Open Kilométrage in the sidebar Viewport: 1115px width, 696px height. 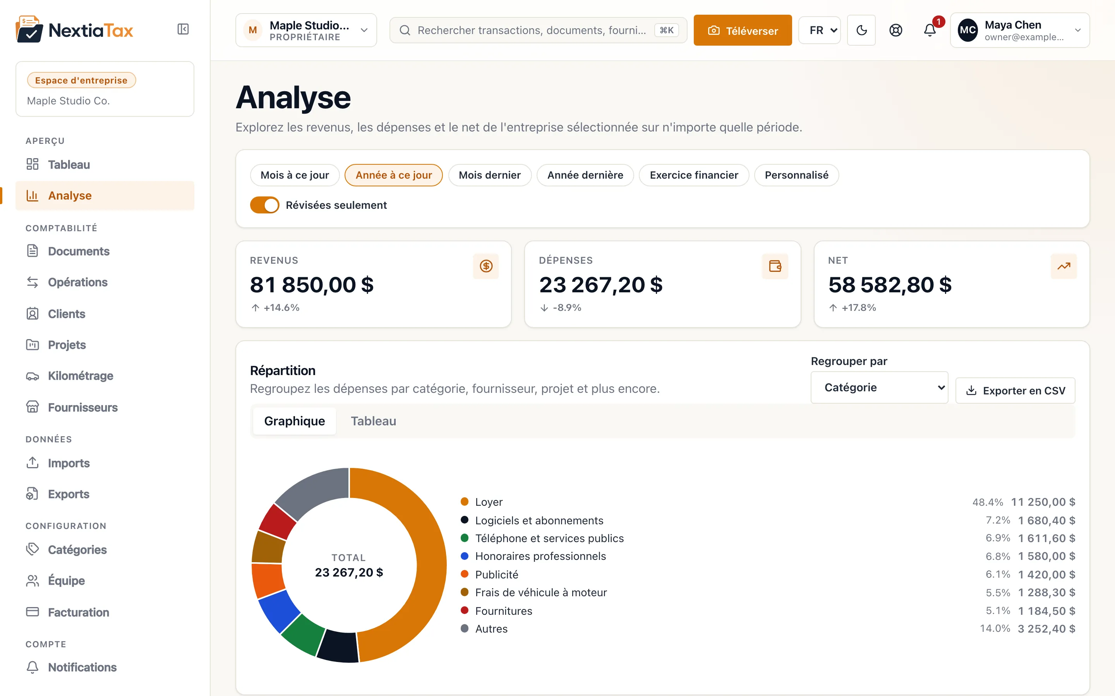(x=105, y=376)
